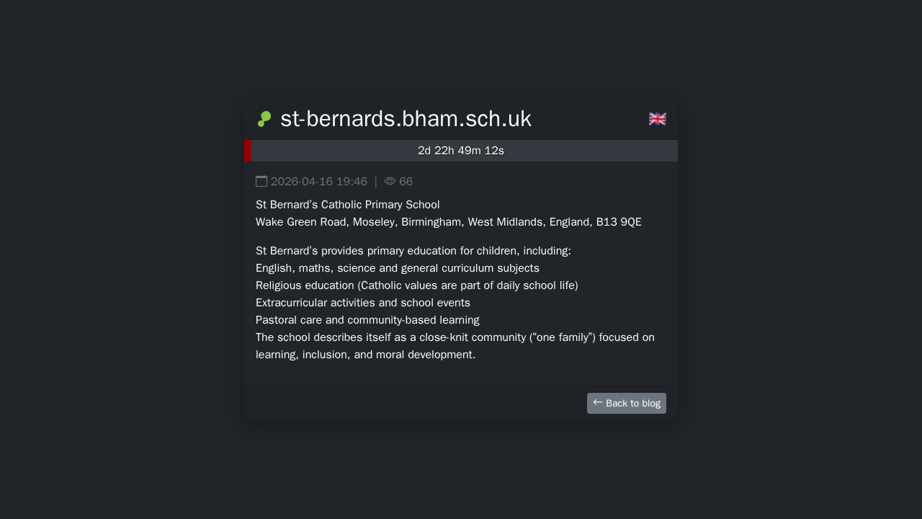Click the eye views icon

click(390, 181)
